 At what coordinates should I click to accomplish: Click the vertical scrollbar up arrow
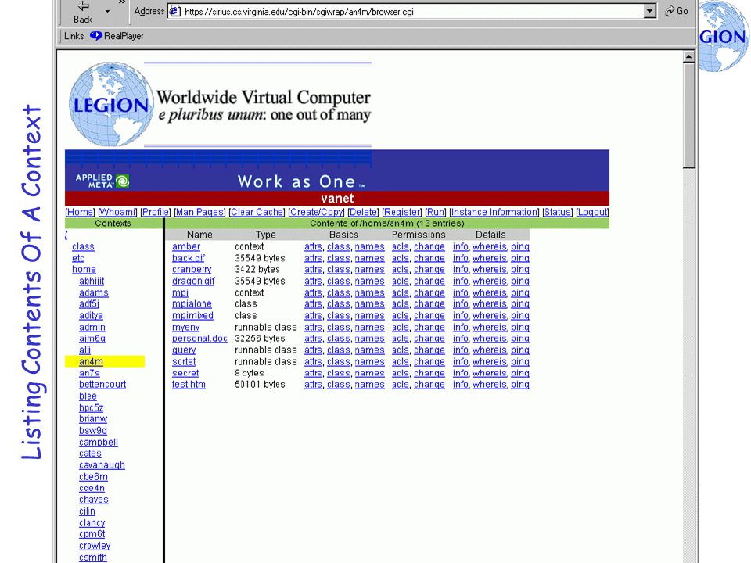pyautogui.click(x=688, y=56)
